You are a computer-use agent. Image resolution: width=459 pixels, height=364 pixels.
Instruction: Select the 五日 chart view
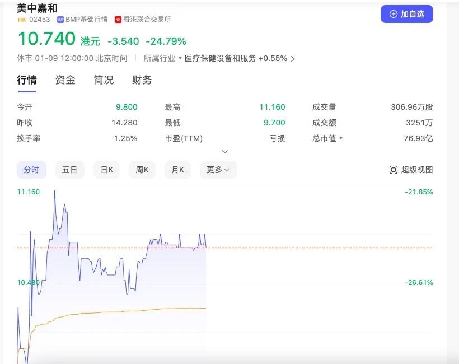[x=69, y=169]
